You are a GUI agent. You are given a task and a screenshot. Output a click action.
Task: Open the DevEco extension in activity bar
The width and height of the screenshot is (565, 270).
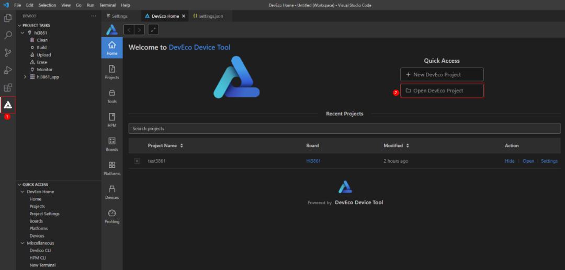7,105
